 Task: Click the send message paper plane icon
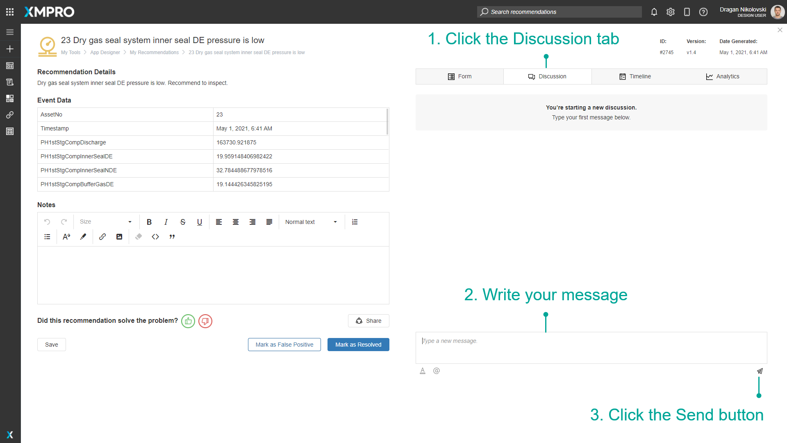[760, 371]
